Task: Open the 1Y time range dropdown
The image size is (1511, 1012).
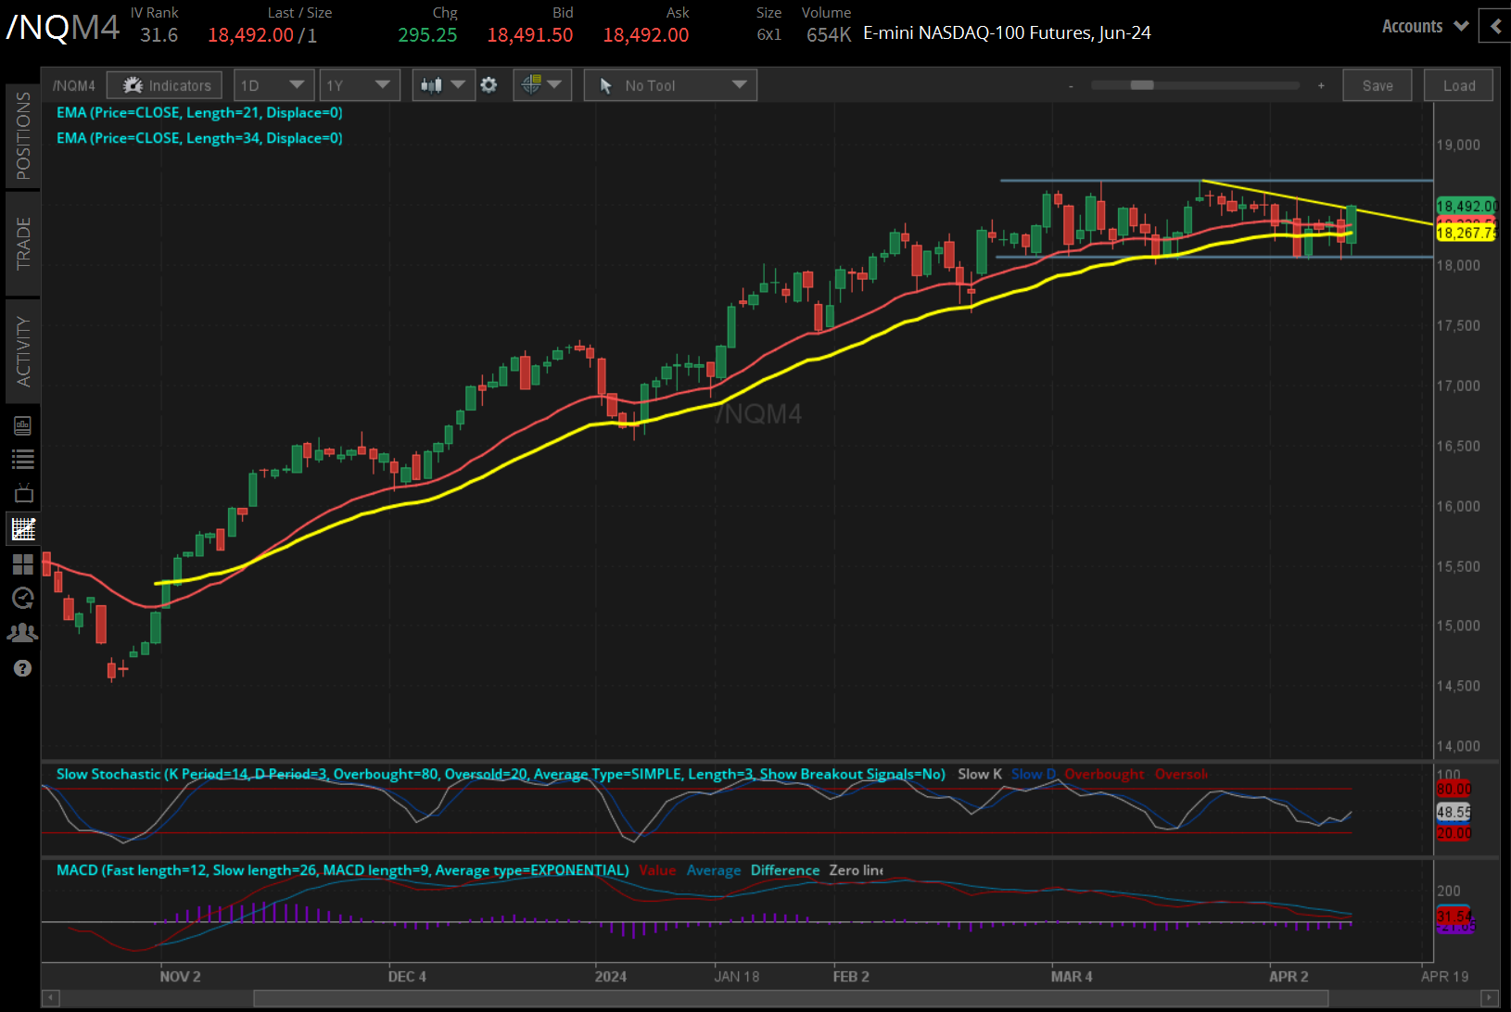Action: pos(359,85)
